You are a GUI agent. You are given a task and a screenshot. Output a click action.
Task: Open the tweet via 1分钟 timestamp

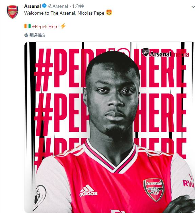(x=78, y=6)
